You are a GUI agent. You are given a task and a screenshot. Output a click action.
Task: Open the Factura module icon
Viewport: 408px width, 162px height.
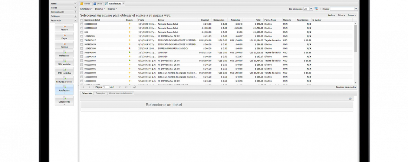[x=64, y=28]
